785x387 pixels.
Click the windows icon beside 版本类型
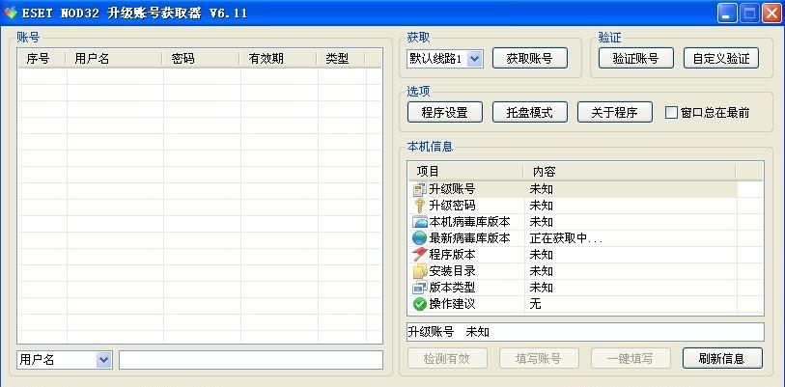(x=419, y=288)
